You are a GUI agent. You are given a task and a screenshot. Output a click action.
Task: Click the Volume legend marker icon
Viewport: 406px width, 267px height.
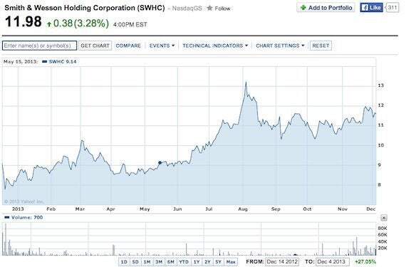pyautogui.click(x=7, y=217)
